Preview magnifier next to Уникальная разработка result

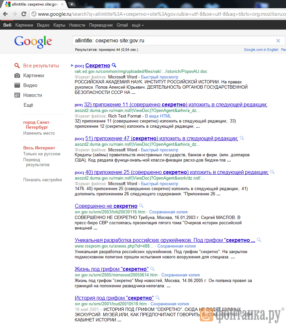coord(259,240)
